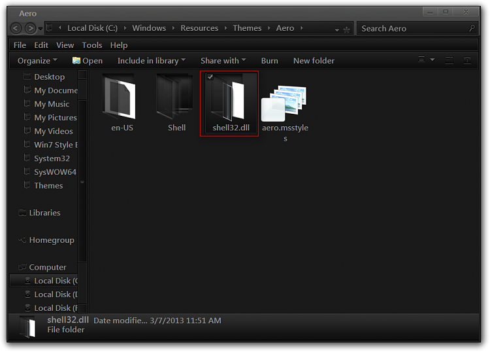
Task: Select Aero in address breadcrumb
Action: 285,28
